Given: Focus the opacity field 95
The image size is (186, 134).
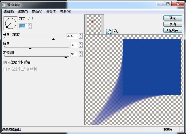Looking at the screenshot, I should click(74, 54).
